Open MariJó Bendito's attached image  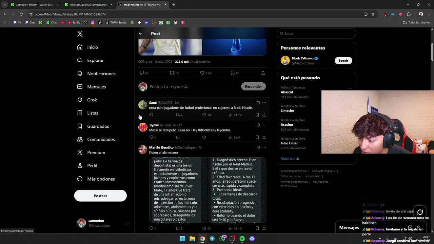(x=208, y=190)
